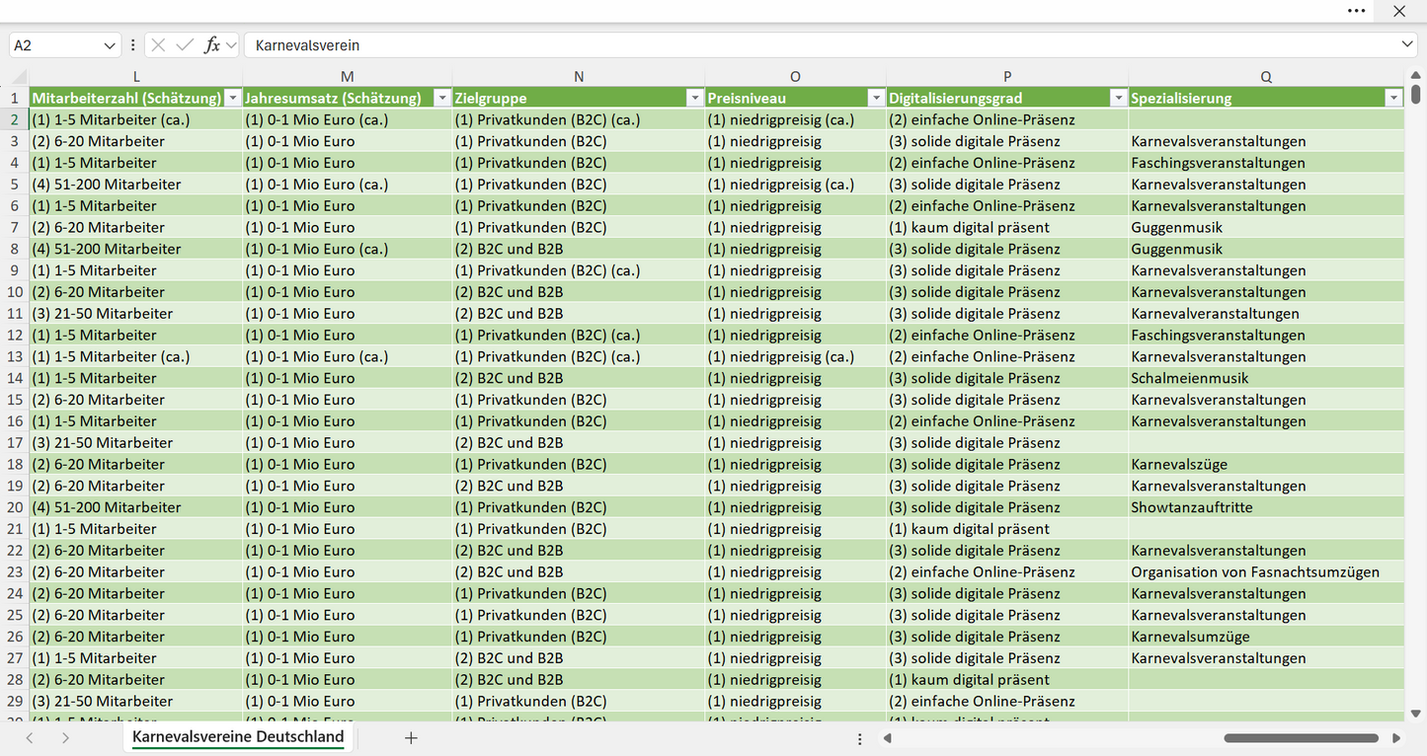Switch to the Karnevalsvereine Deutschland sheet tab
Image resolution: width=1427 pixels, height=756 pixels.
click(238, 737)
